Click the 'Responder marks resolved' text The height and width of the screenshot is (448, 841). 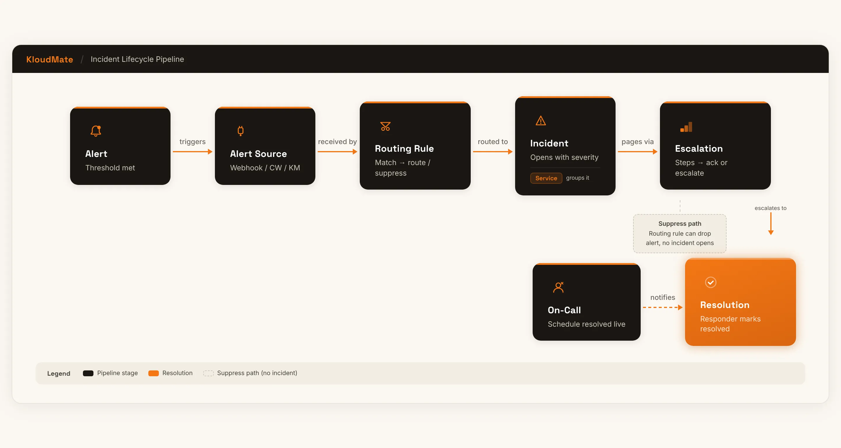(x=730, y=324)
